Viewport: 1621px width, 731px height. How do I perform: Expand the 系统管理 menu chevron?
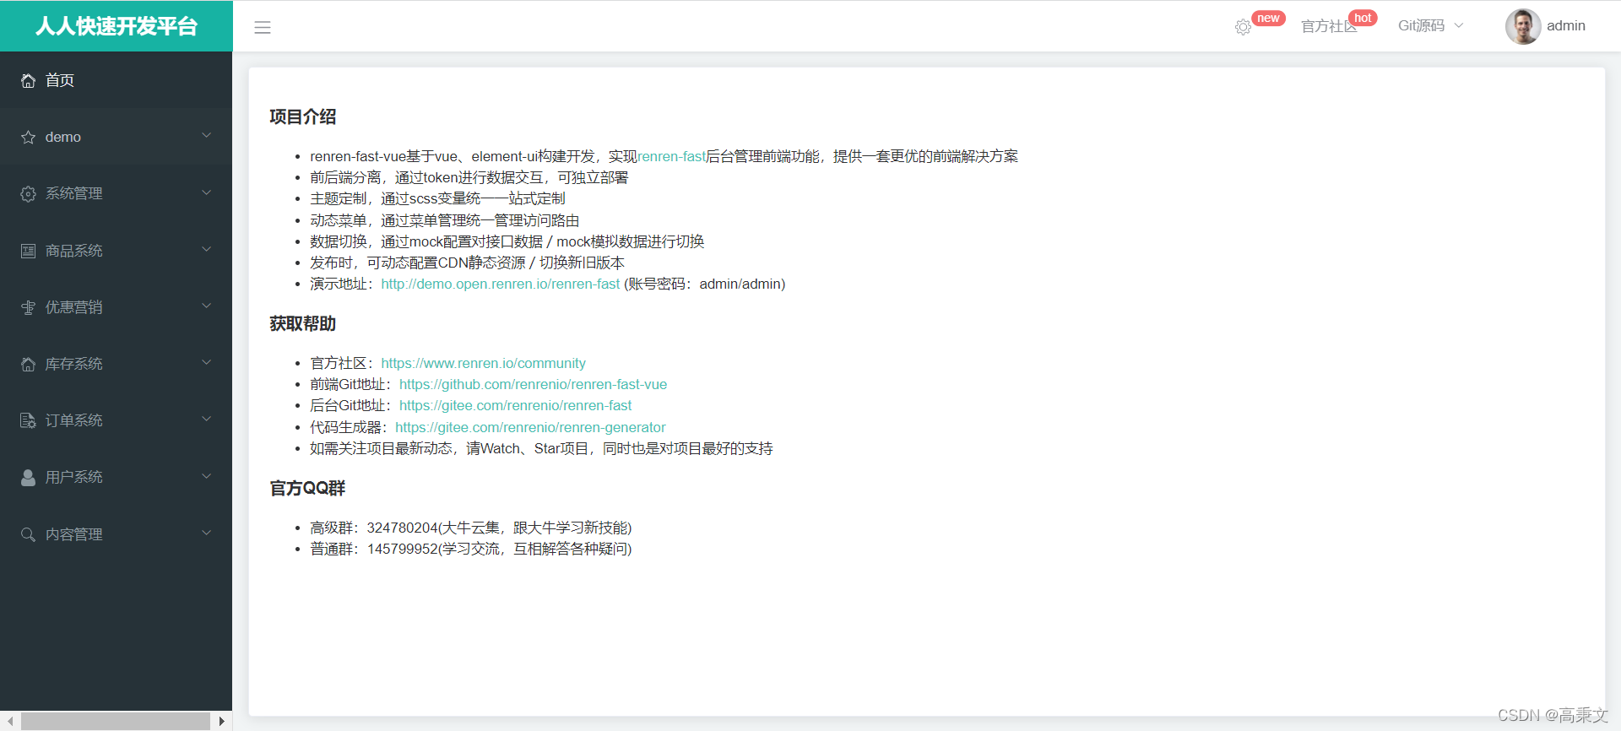click(x=207, y=192)
